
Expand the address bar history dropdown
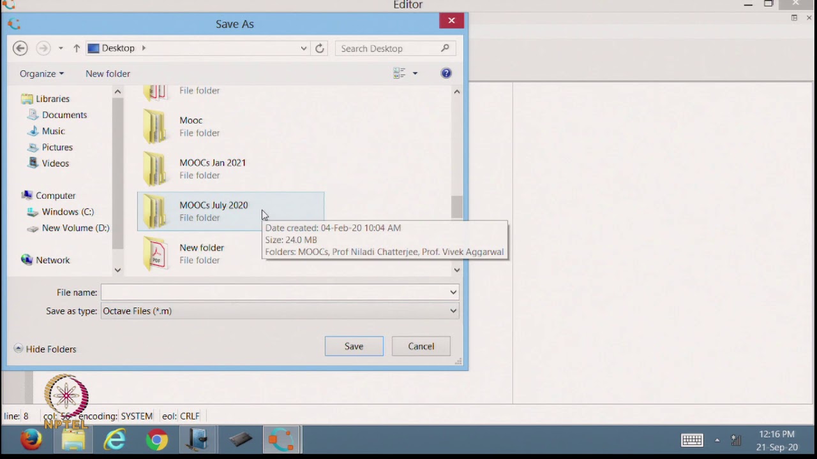(x=304, y=48)
